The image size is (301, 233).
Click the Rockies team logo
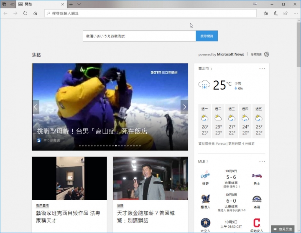pos(257,199)
